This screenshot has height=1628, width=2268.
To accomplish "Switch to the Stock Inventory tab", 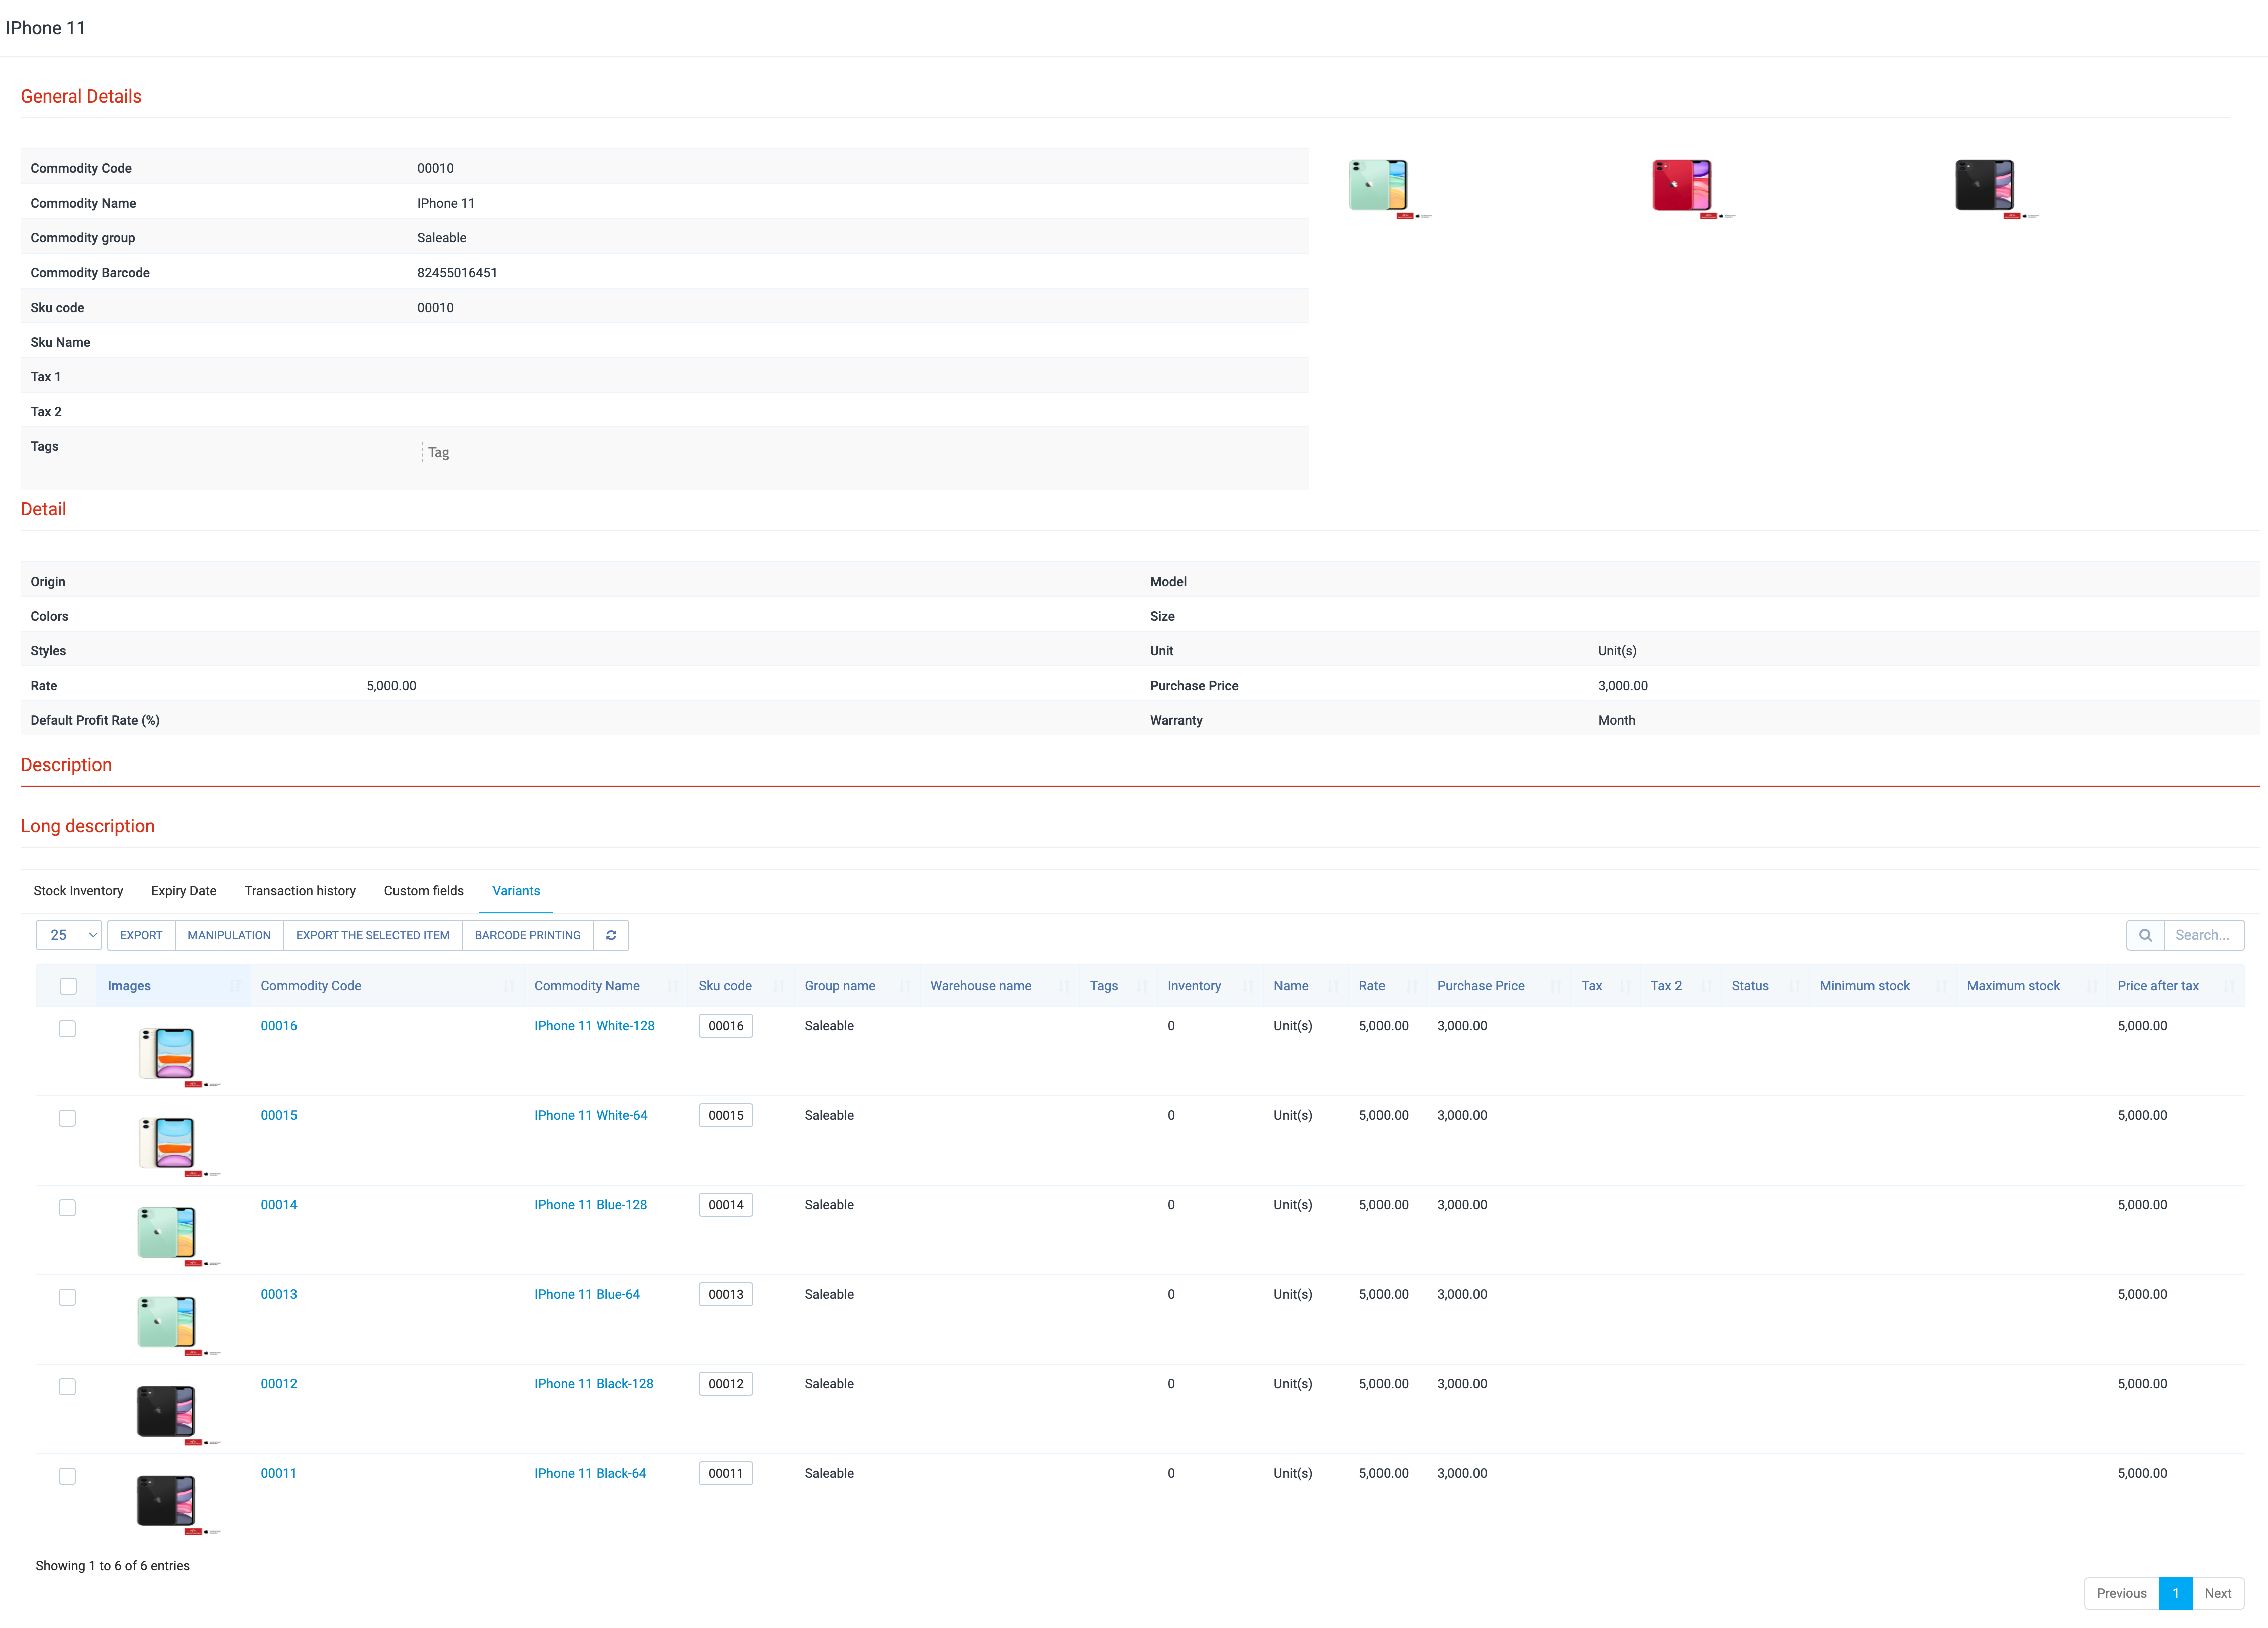I will (78, 890).
